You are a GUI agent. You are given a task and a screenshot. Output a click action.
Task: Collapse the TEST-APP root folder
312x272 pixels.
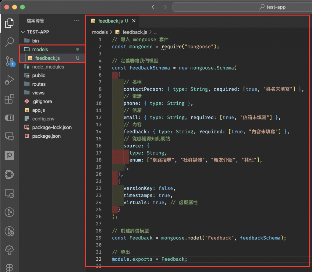pyautogui.click(x=38, y=32)
